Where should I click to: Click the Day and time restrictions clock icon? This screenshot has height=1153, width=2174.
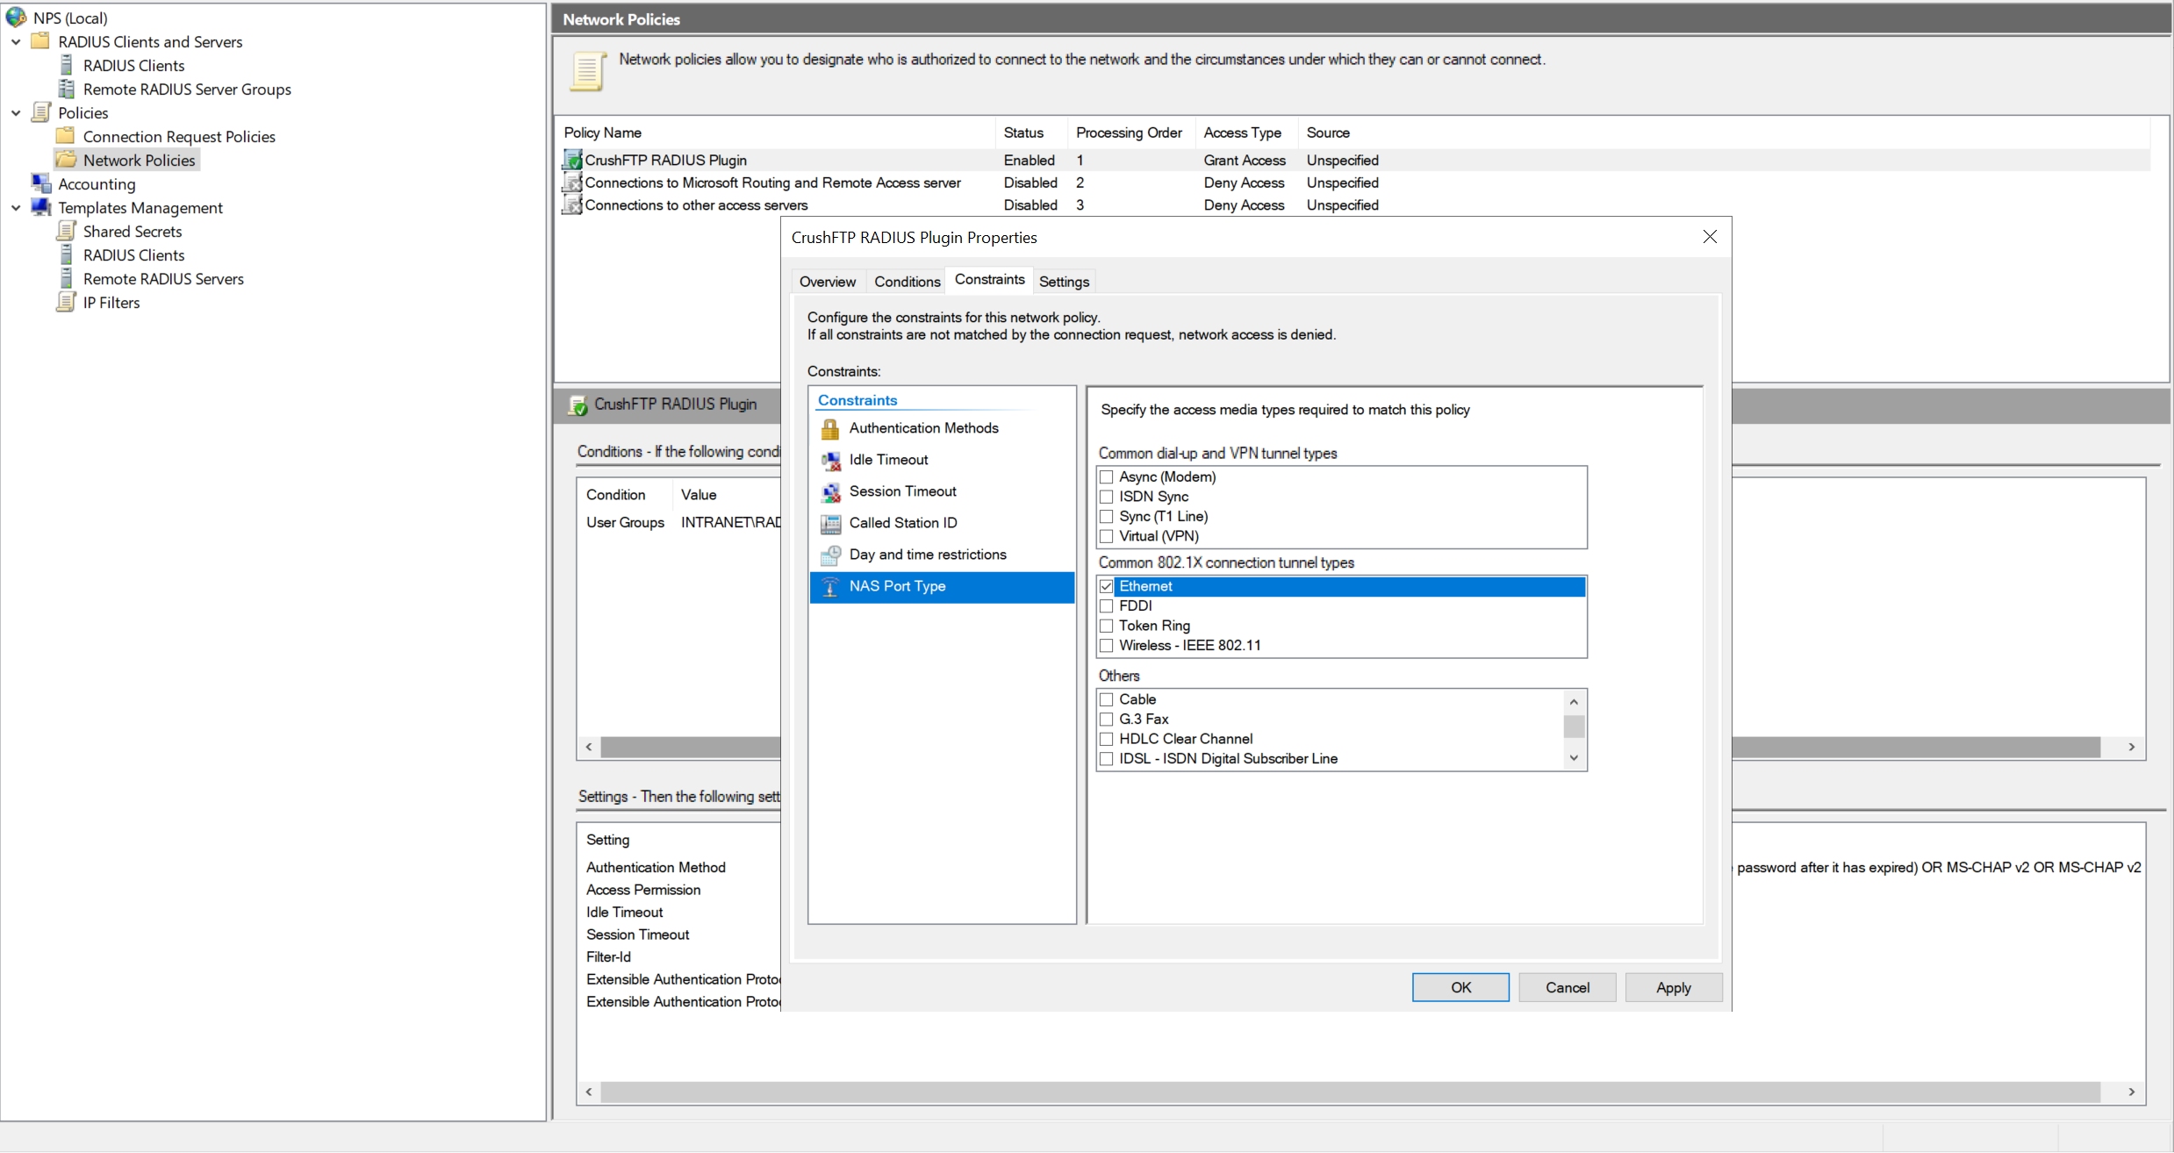(x=830, y=555)
